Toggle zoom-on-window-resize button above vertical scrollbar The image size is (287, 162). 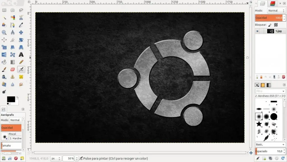[x=251, y=2]
